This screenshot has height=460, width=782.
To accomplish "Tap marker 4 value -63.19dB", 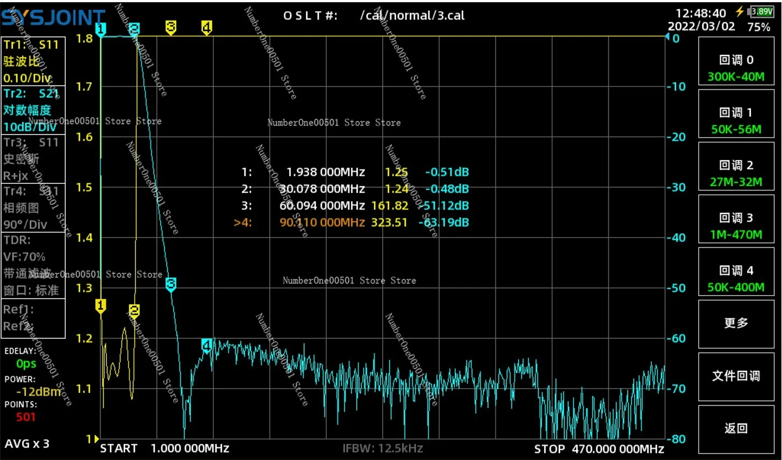I will pos(443,222).
